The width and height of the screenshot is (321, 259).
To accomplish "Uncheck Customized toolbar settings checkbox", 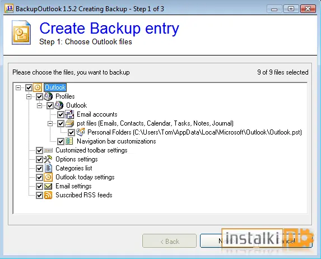I will pos(39,150).
